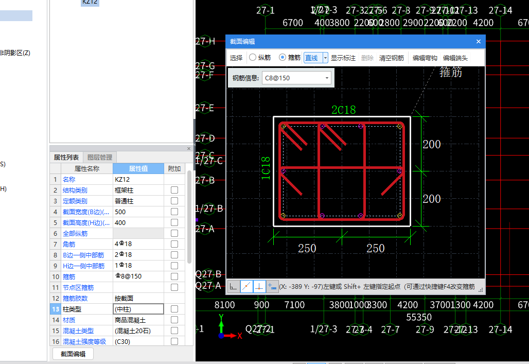The height and width of the screenshot is (364, 529).
Task: Tick the 附加 checkbox for 截面宽度(B边)
Action: (174, 212)
